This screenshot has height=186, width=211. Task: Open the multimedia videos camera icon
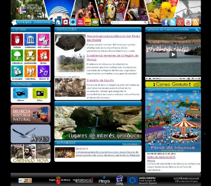[x=20, y=94]
